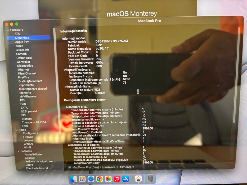Select Audio in the sidebar
The height and width of the screenshot is (185, 247).
(19, 46)
